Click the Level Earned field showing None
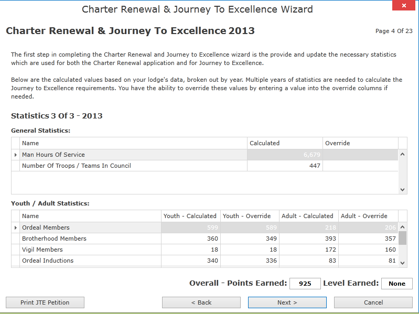The image size is (419, 314). coord(397,284)
